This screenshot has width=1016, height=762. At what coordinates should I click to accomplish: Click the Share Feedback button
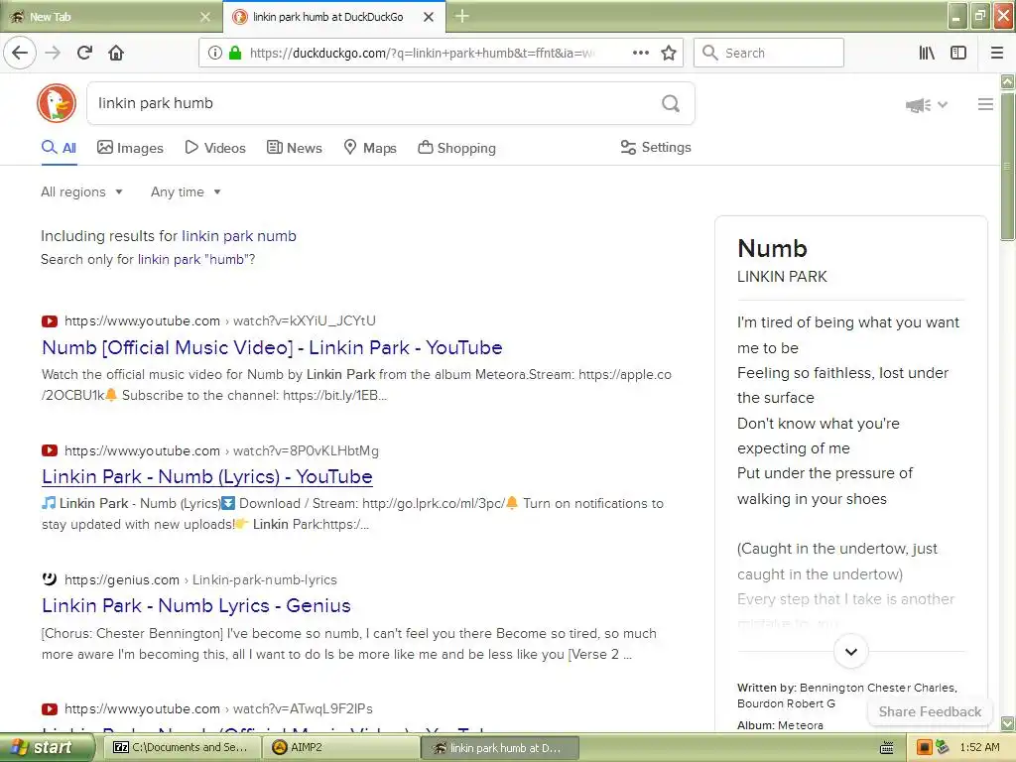coord(930,711)
